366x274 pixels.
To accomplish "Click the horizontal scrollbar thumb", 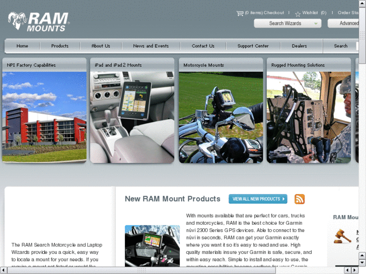I will [141, 270].
